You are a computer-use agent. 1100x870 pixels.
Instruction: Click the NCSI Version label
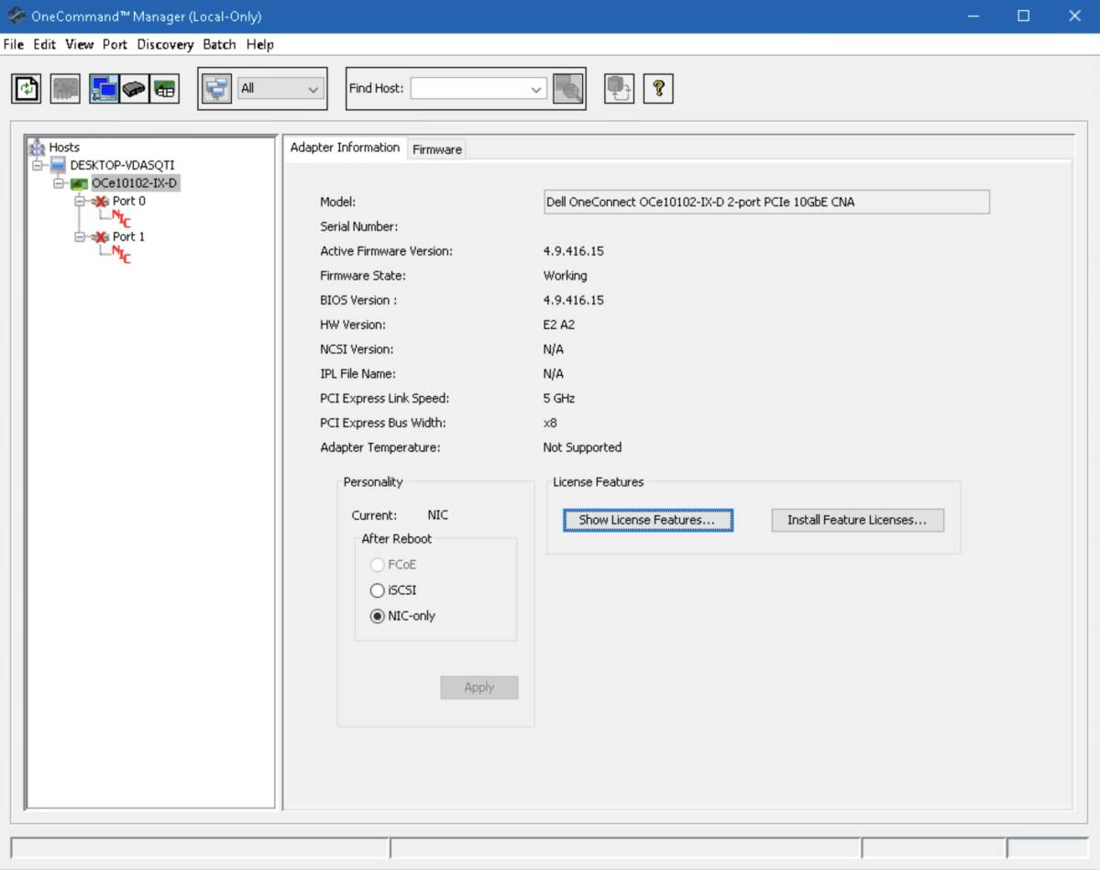357,349
